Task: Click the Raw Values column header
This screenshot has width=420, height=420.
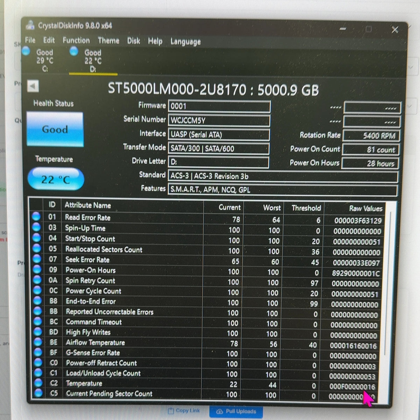Action: coord(366,209)
